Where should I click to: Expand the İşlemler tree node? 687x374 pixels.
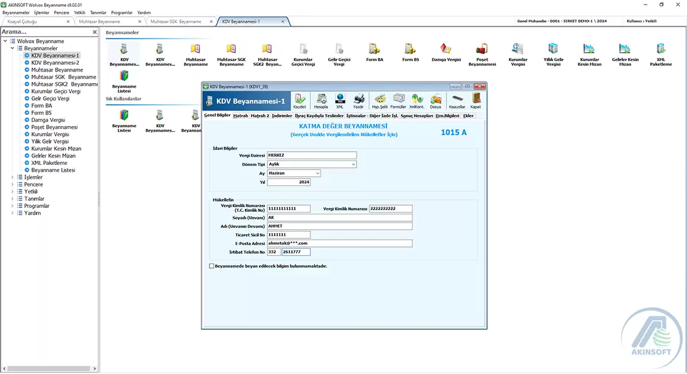pyautogui.click(x=13, y=178)
